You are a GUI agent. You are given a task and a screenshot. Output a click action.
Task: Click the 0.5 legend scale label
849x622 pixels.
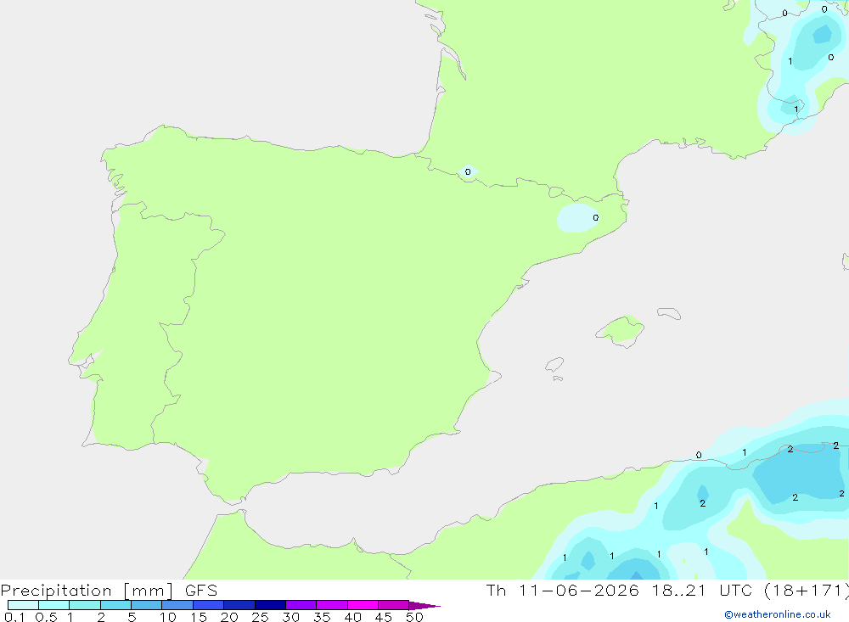point(46,617)
